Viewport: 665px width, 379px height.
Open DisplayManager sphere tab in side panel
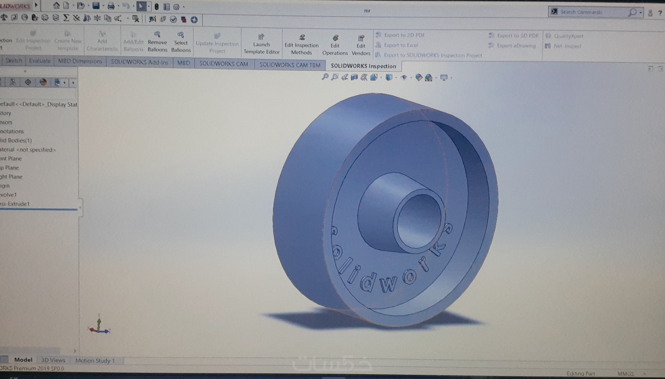point(43,82)
